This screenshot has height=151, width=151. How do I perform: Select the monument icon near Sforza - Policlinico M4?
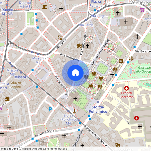point(74,111)
